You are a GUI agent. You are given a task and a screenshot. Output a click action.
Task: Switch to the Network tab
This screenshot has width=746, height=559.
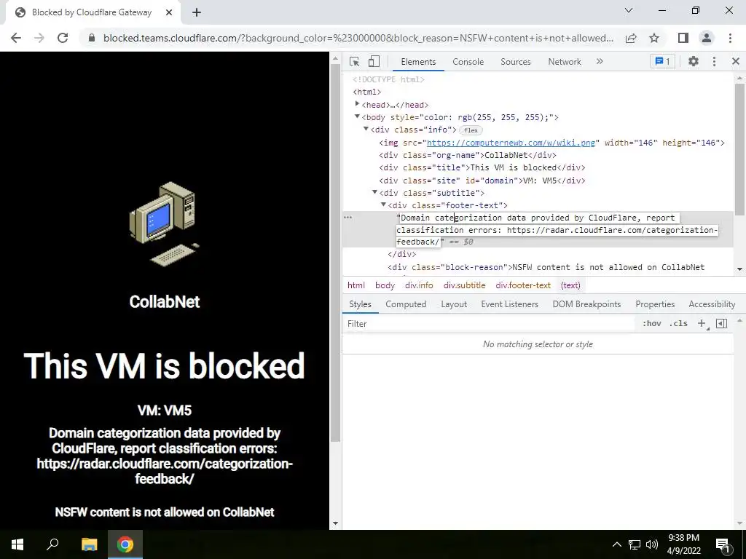[x=565, y=62]
